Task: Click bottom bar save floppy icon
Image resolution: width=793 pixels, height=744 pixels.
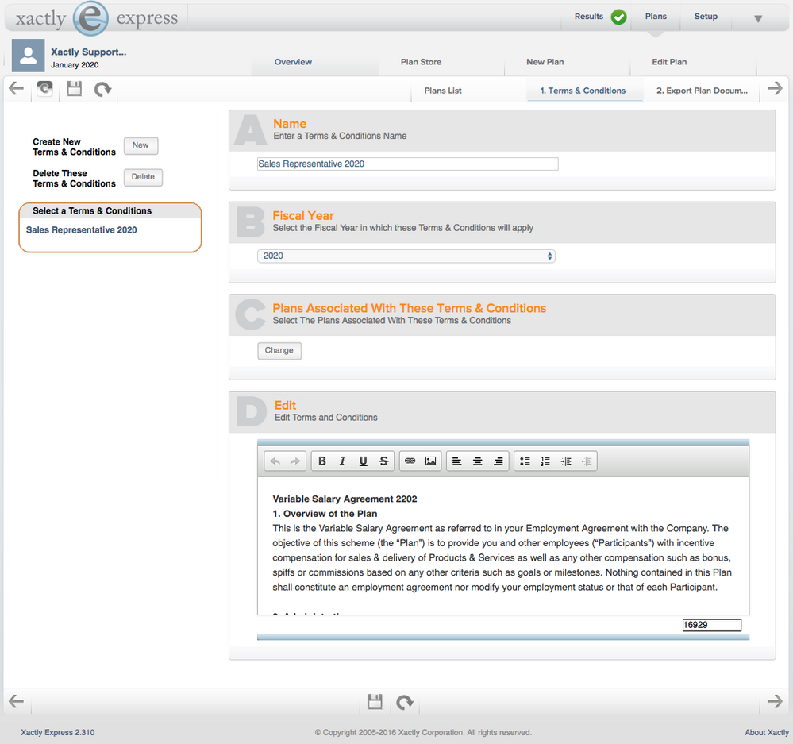Action: (375, 701)
